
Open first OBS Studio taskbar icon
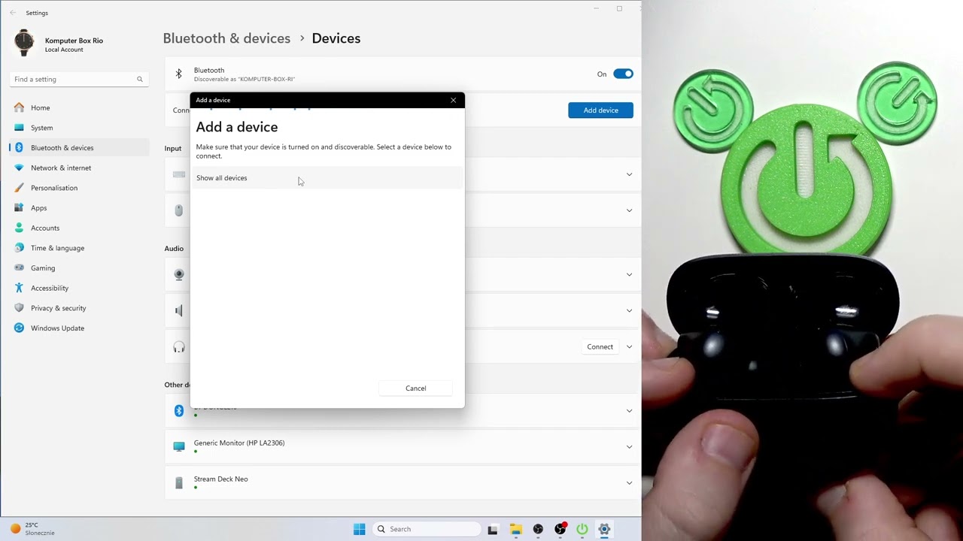point(538,529)
